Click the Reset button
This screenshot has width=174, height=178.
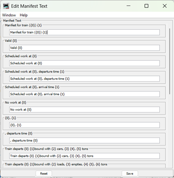coord(44,173)
